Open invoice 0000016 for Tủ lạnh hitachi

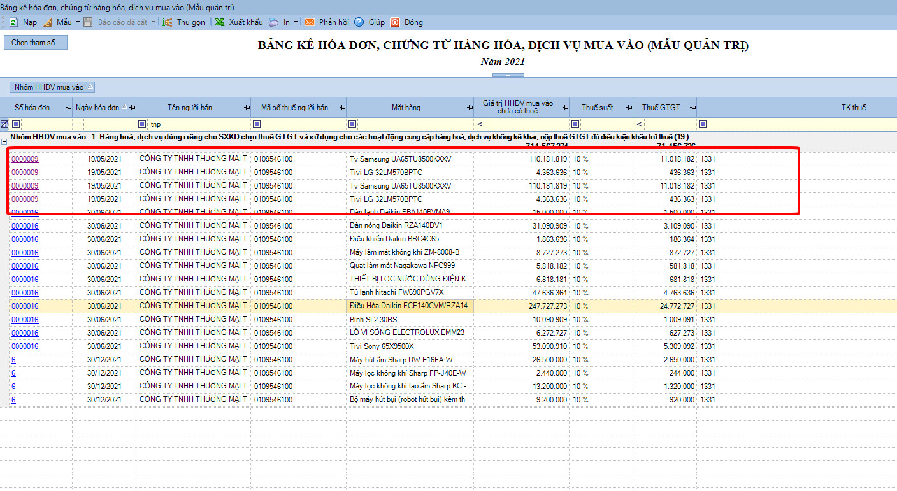click(25, 293)
